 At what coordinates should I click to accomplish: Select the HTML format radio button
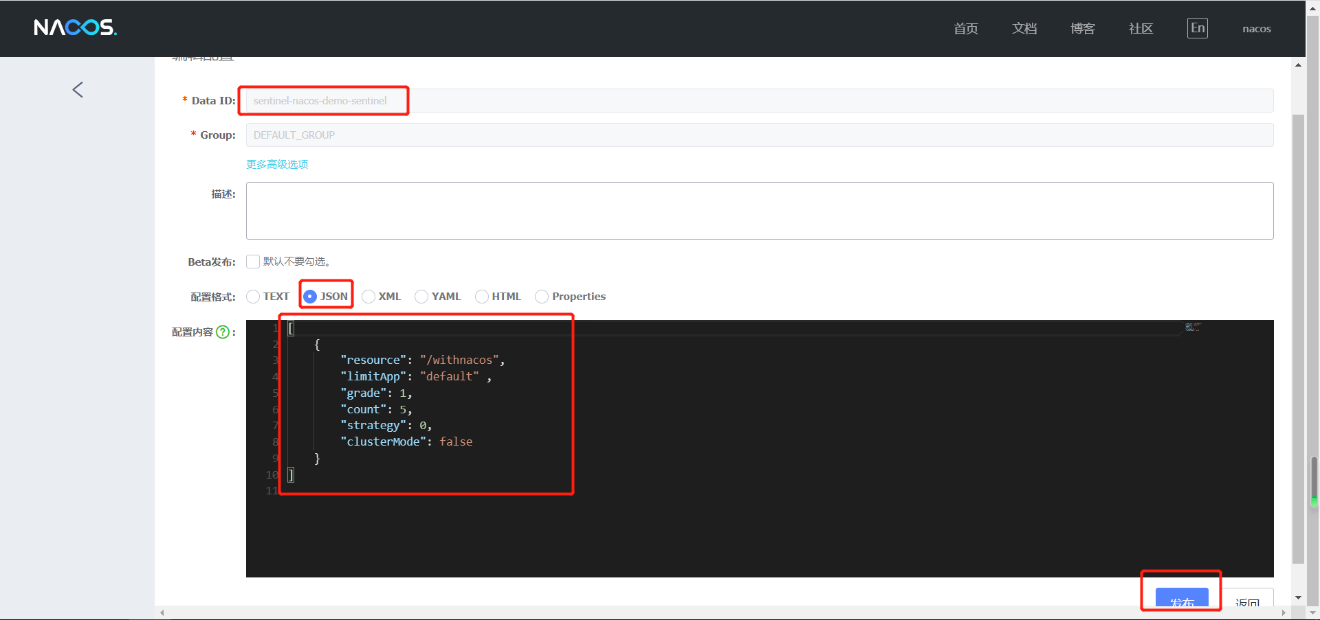pyautogui.click(x=482, y=297)
